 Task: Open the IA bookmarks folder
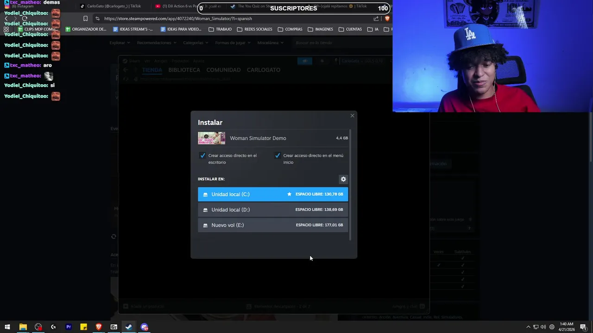373,29
